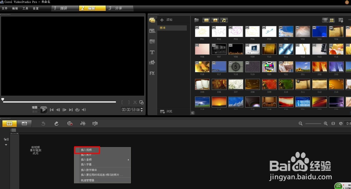
Task: Open the FX filter library icon
Action: pos(152,73)
